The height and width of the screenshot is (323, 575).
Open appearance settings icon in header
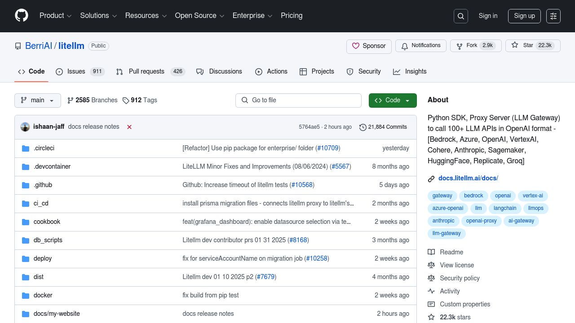tap(553, 16)
